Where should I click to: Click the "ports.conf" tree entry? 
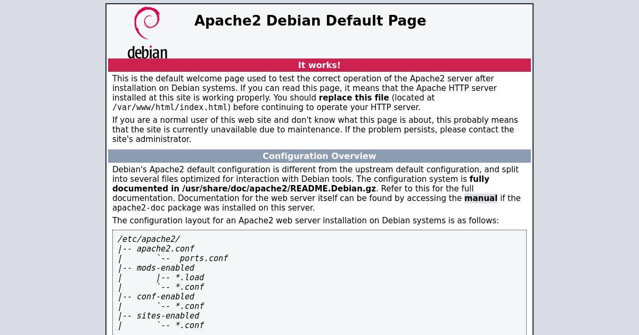click(203, 258)
